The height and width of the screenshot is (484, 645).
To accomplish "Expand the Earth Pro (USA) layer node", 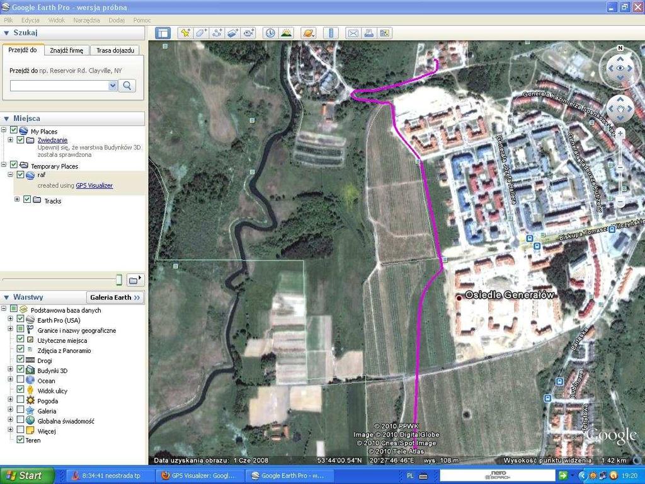I will click(x=10, y=318).
